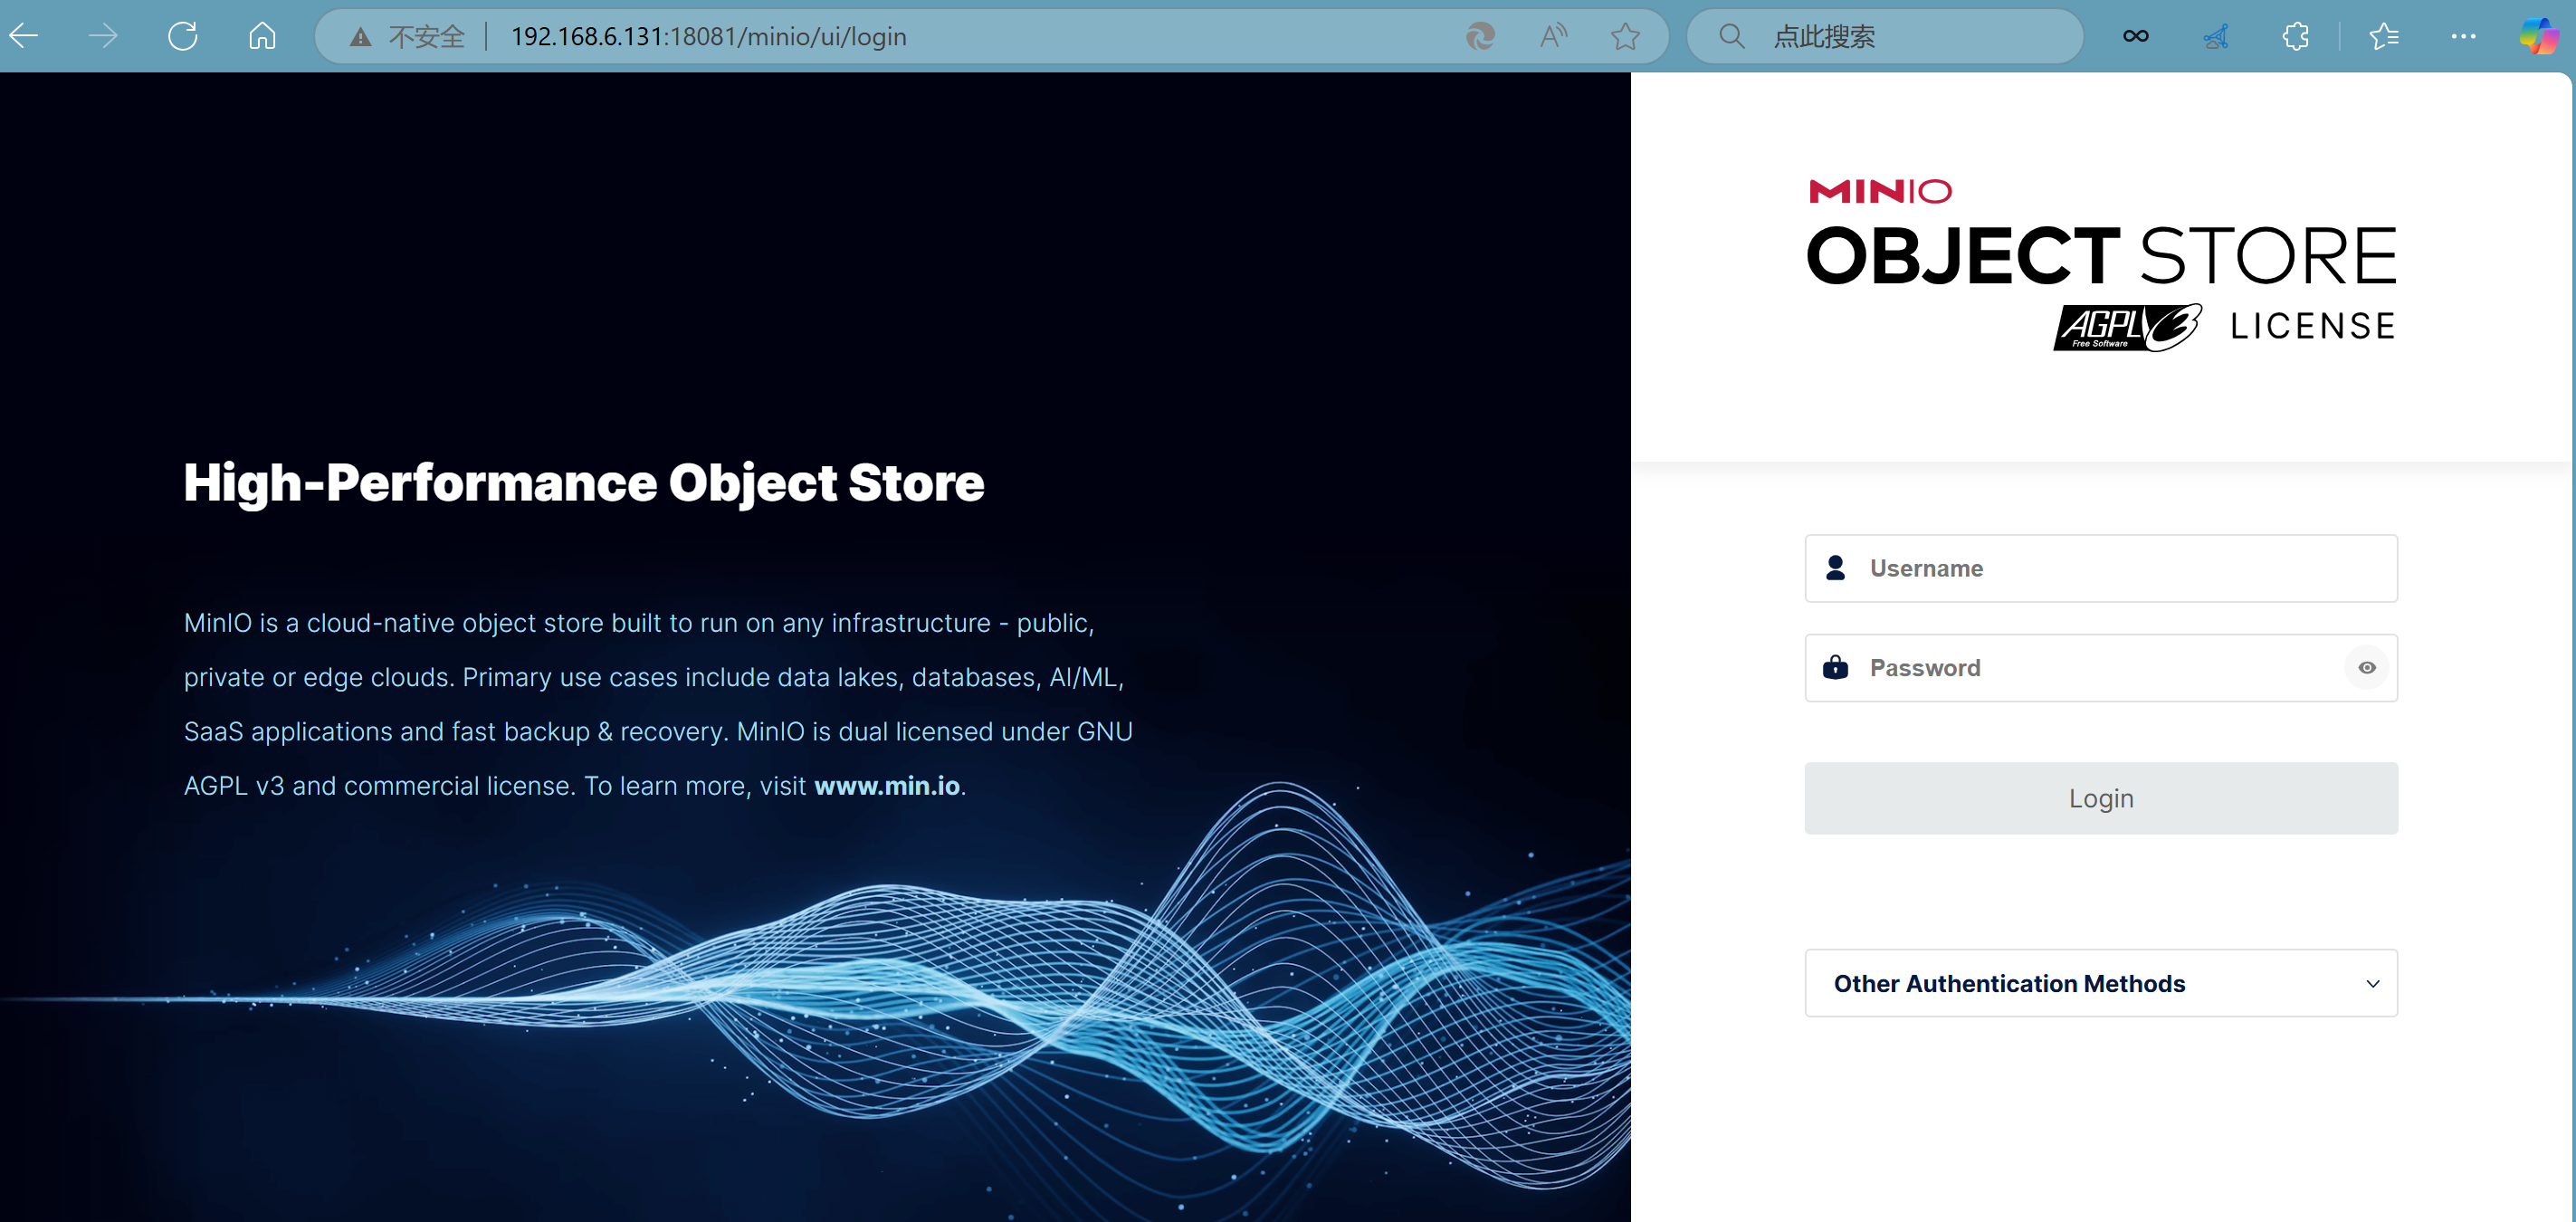Click the browser back arrow

click(x=24, y=37)
